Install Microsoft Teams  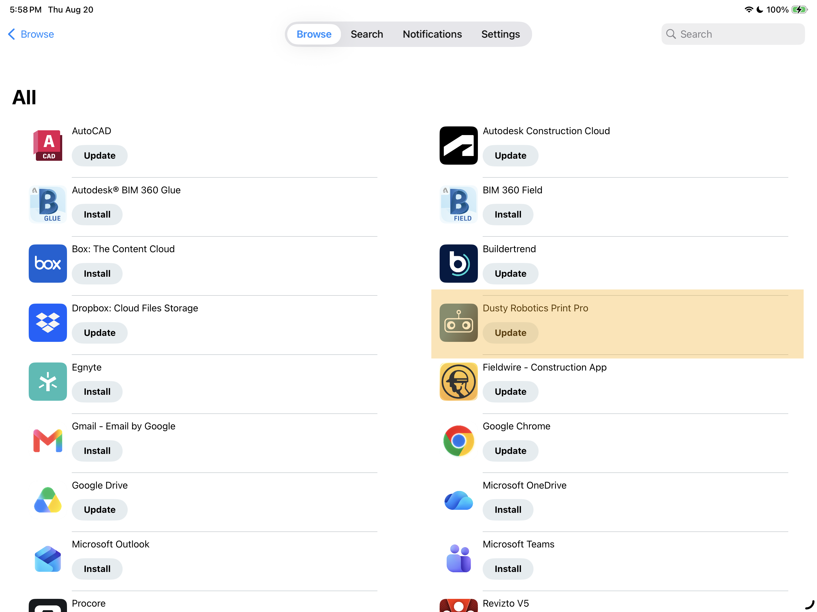coord(508,569)
